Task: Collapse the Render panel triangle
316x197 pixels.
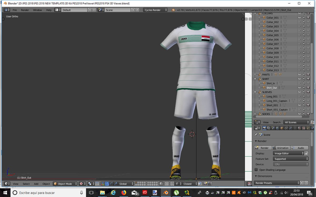Action: coord(256,141)
